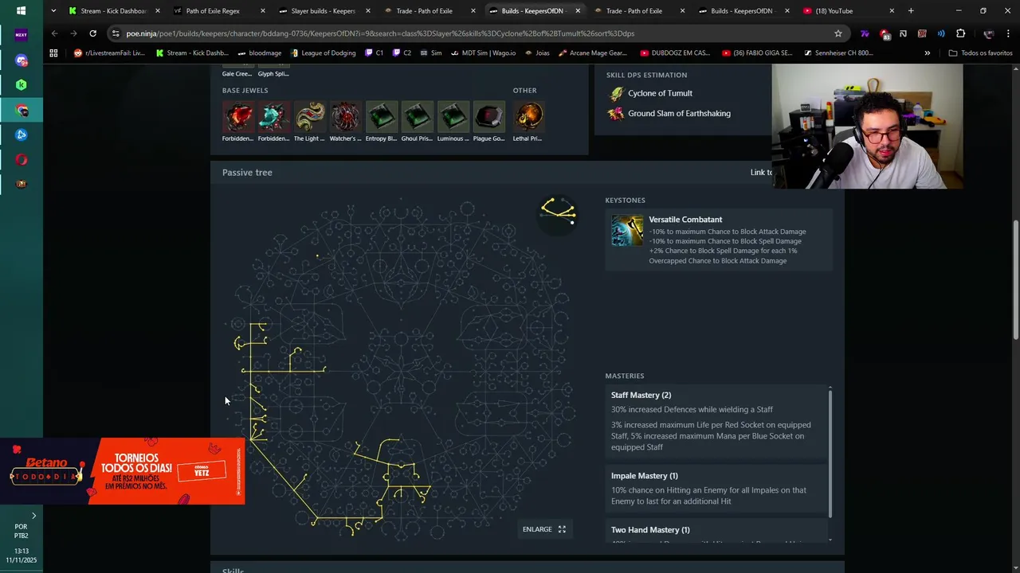The image size is (1020, 573).
Task: Inspect the Entropy Bl... green jewel
Action: click(381, 117)
